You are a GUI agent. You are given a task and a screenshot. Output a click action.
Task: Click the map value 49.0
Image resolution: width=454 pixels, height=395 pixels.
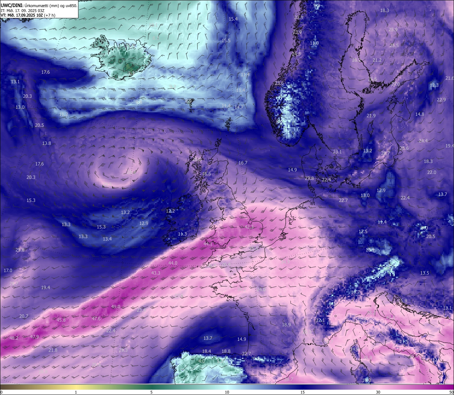click(x=116, y=306)
